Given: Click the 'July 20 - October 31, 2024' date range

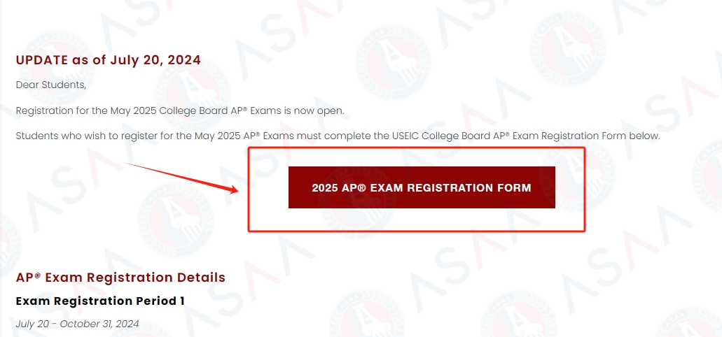Looking at the screenshot, I should pyautogui.click(x=77, y=324).
